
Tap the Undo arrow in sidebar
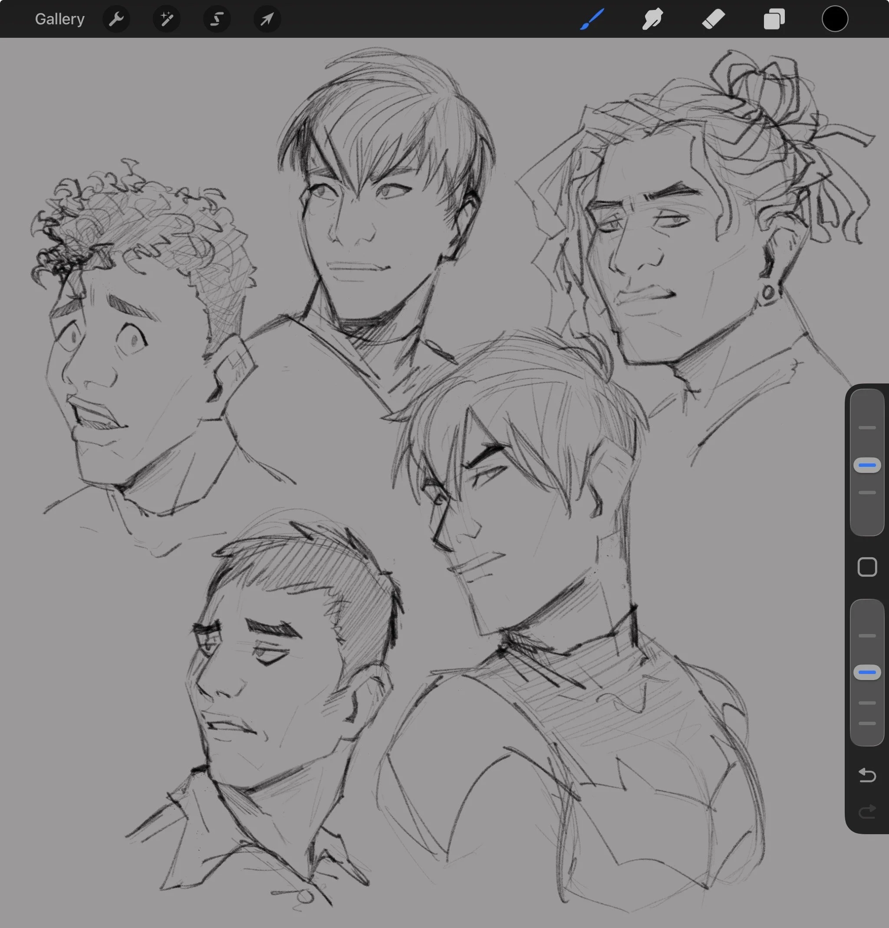click(x=867, y=775)
